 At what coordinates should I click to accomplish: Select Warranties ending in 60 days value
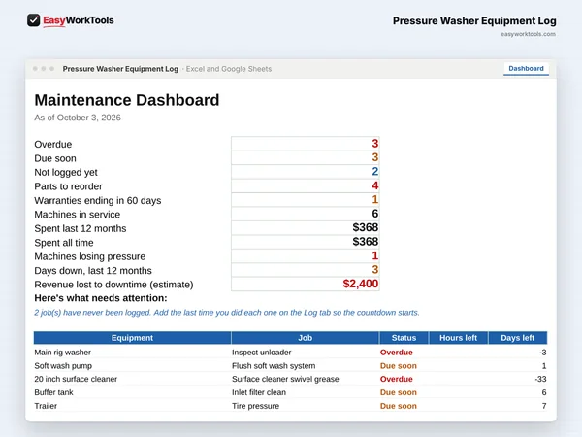coord(306,199)
